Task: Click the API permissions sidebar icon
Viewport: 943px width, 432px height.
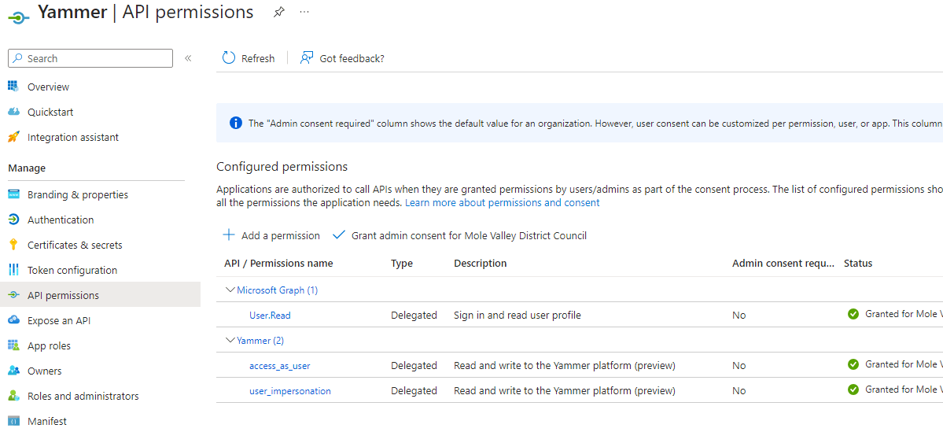Action: point(13,295)
